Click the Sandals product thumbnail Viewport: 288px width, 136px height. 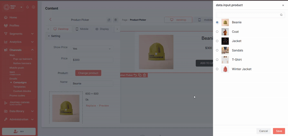pos(225,50)
